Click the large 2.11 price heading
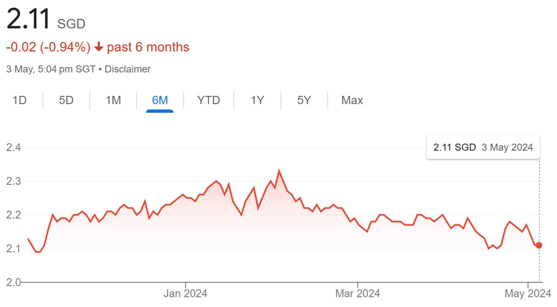 (x=28, y=19)
